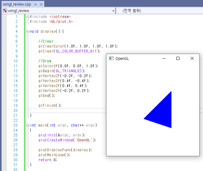Image resolution: width=203 pixels, height=171 pixels.
Task: Click line number 26 in the gutter
Action: [15, 140]
